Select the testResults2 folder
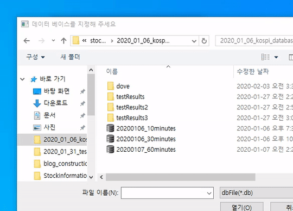 coord(132,107)
